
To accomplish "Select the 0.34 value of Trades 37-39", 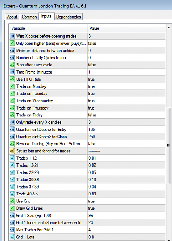I will (92, 187).
